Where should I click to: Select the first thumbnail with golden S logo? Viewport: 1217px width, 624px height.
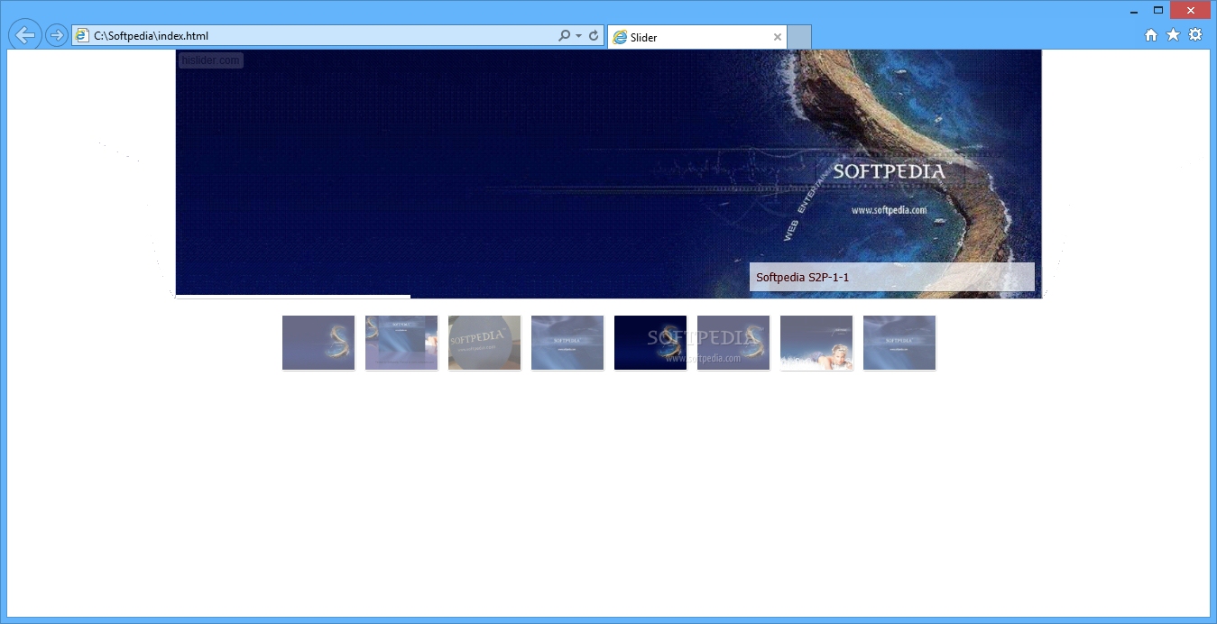[318, 343]
